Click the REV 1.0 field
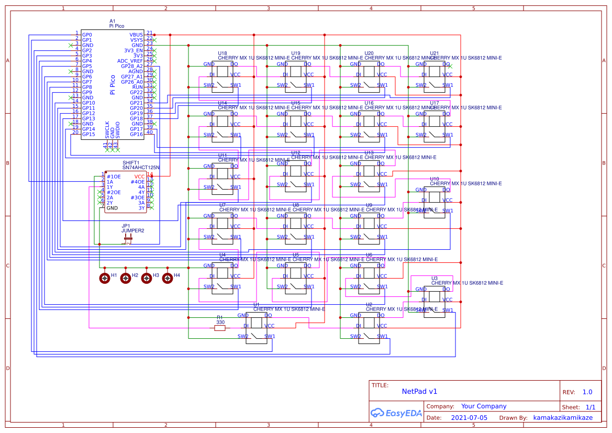The image size is (612, 433). pyautogui.click(x=587, y=392)
